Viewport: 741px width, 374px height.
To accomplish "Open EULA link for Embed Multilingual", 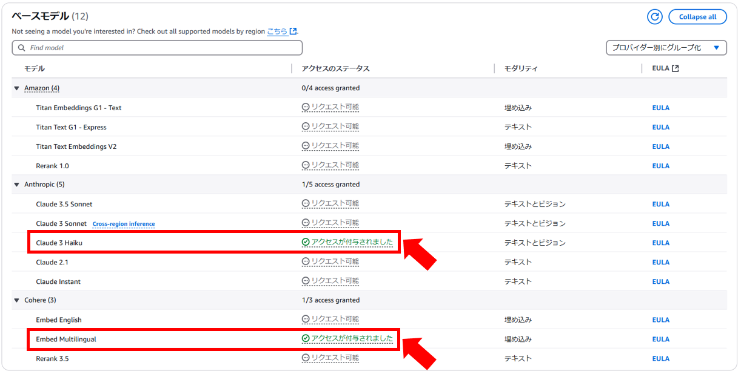I will pos(661,339).
